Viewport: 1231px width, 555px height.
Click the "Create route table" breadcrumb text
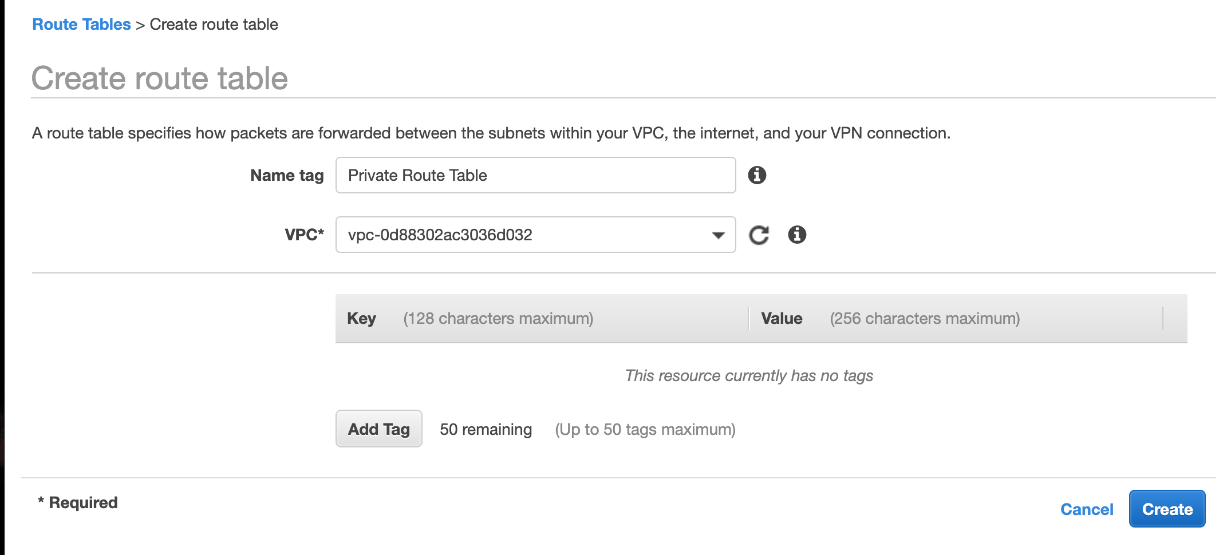pos(214,25)
